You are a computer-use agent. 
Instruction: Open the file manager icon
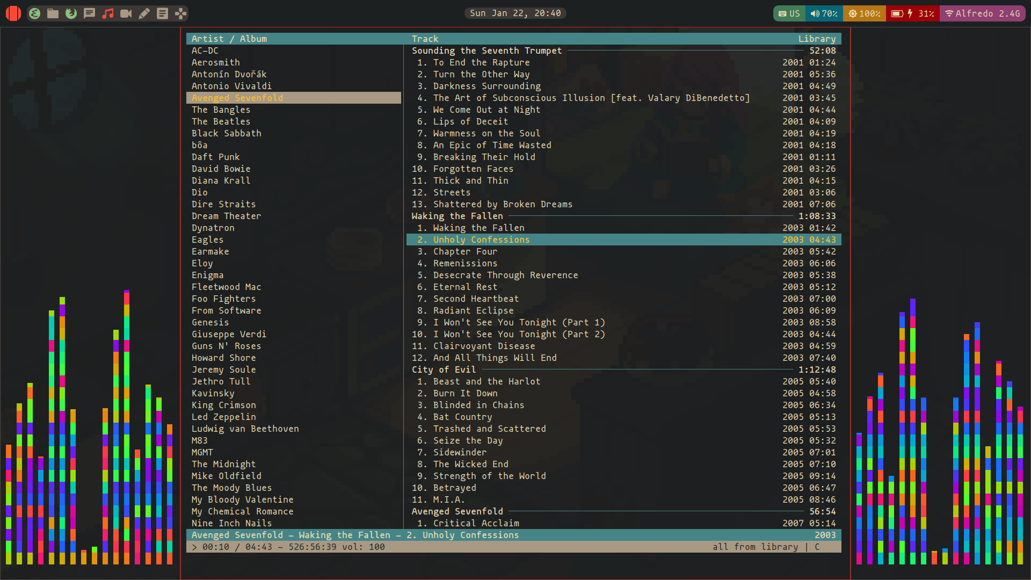(x=53, y=13)
